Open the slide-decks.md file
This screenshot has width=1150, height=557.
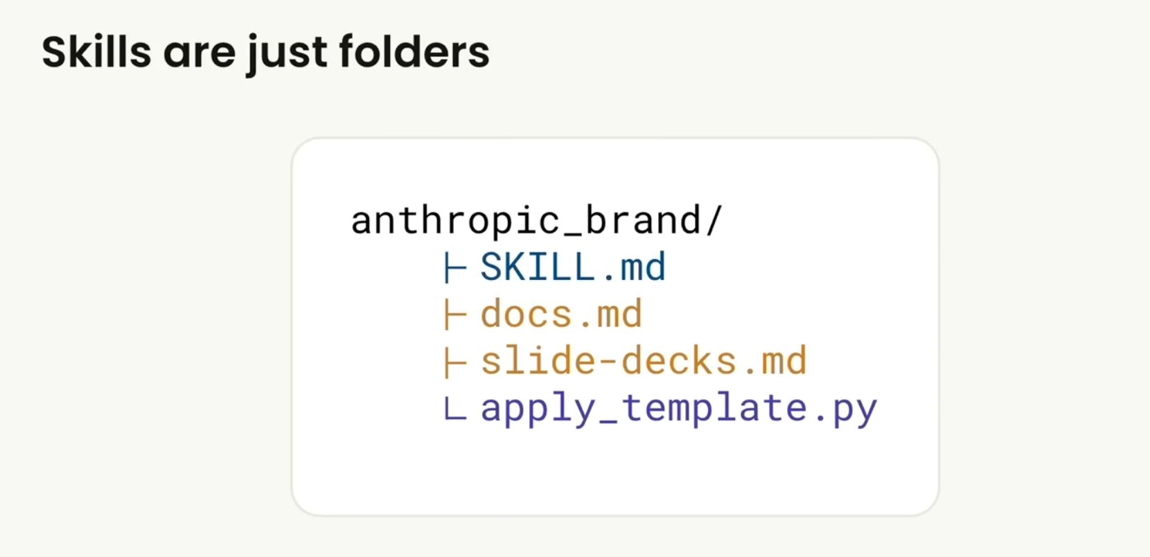point(644,362)
